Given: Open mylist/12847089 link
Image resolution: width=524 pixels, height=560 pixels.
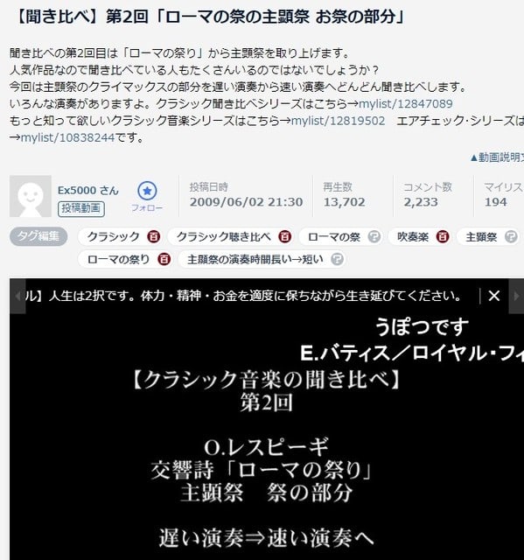Looking at the screenshot, I should click(x=406, y=103).
